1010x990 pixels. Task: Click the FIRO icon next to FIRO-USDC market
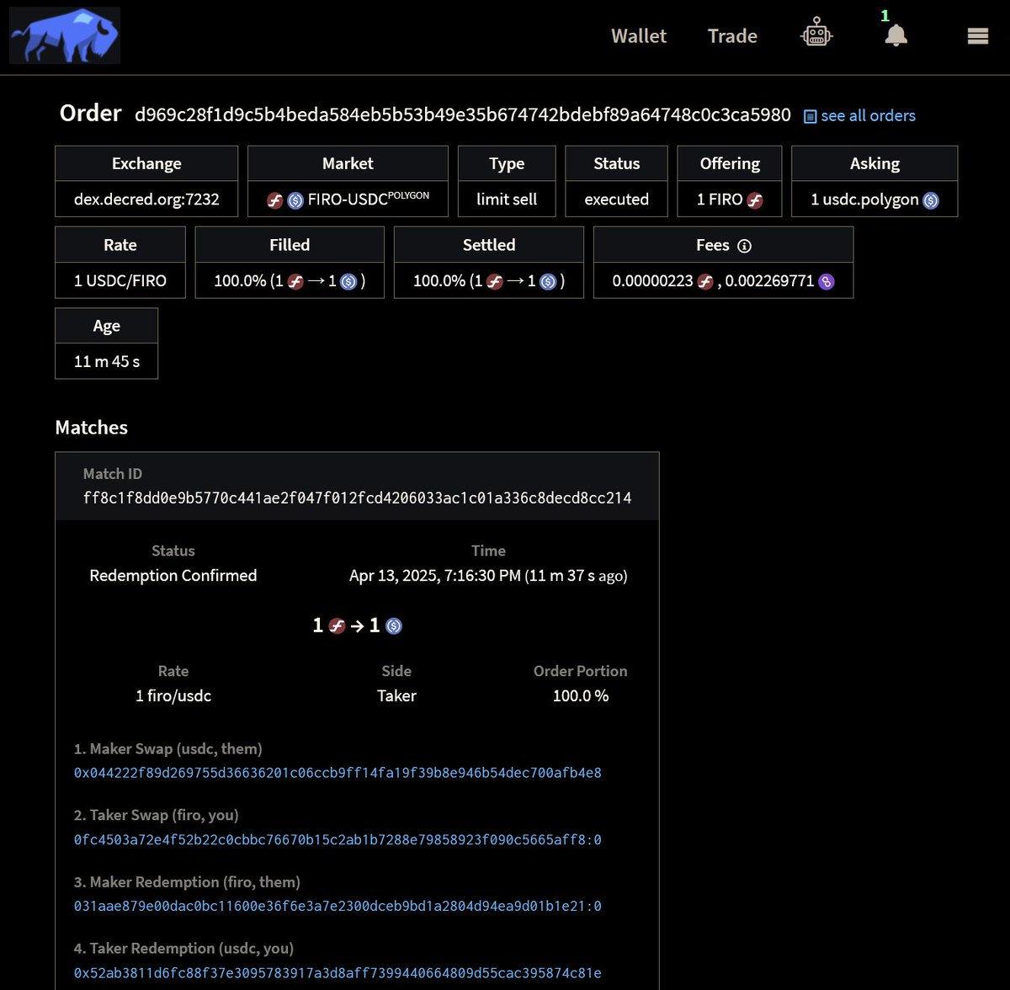[275, 200]
